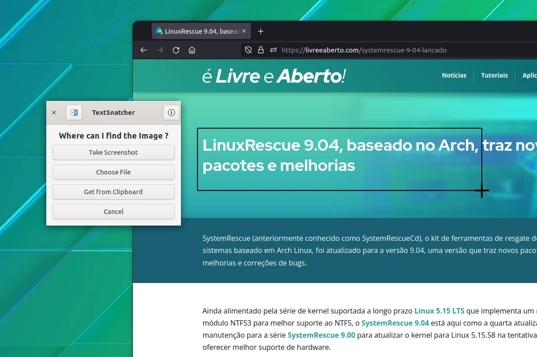Select Get from Clipboard option
Screen dimensions: 537x357
point(113,192)
